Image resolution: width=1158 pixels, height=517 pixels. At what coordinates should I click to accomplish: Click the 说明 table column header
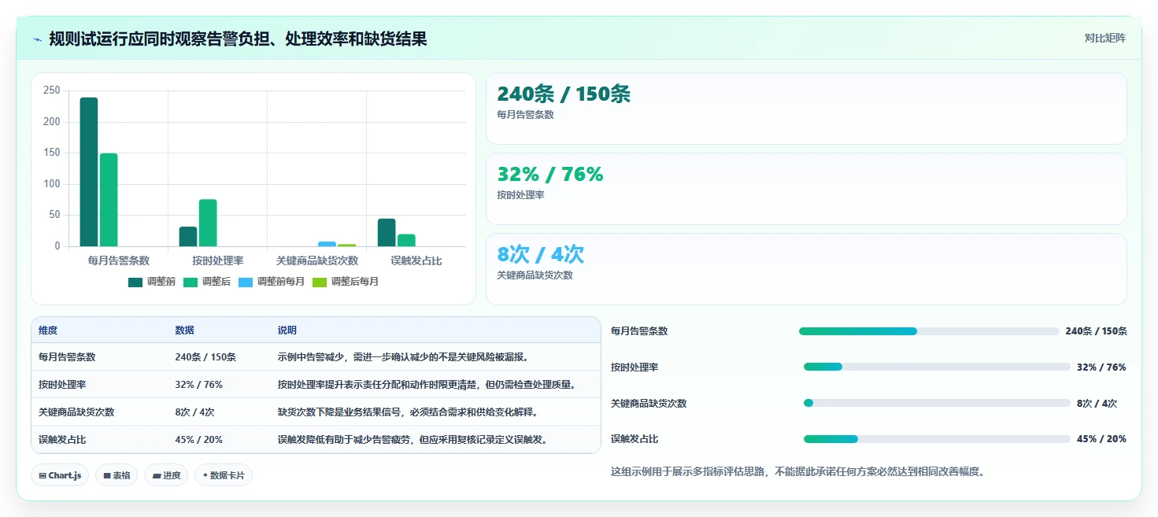(x=287, y=331)
